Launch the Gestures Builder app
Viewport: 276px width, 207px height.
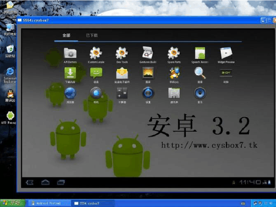(148, 55)
